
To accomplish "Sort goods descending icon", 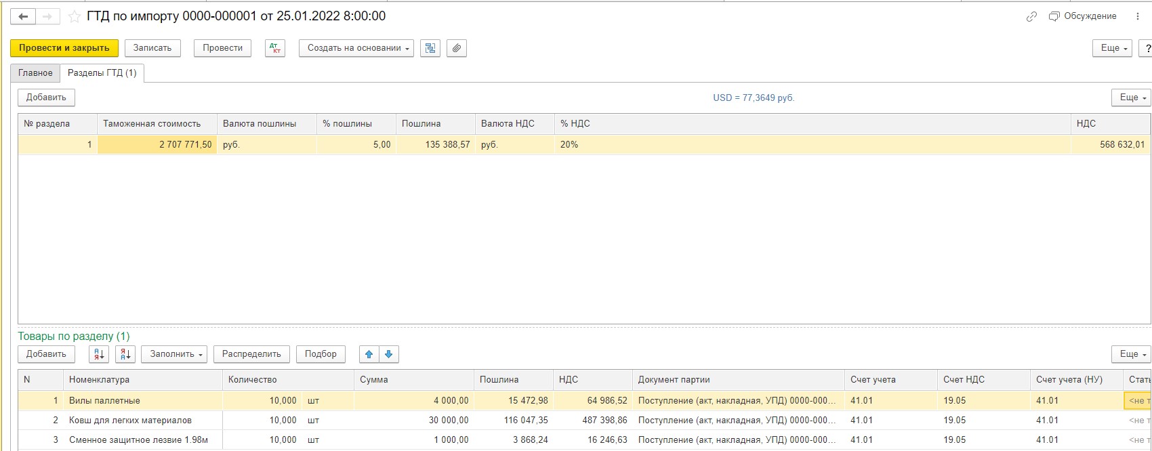I will pyautogui.click(x=125, y=354).
